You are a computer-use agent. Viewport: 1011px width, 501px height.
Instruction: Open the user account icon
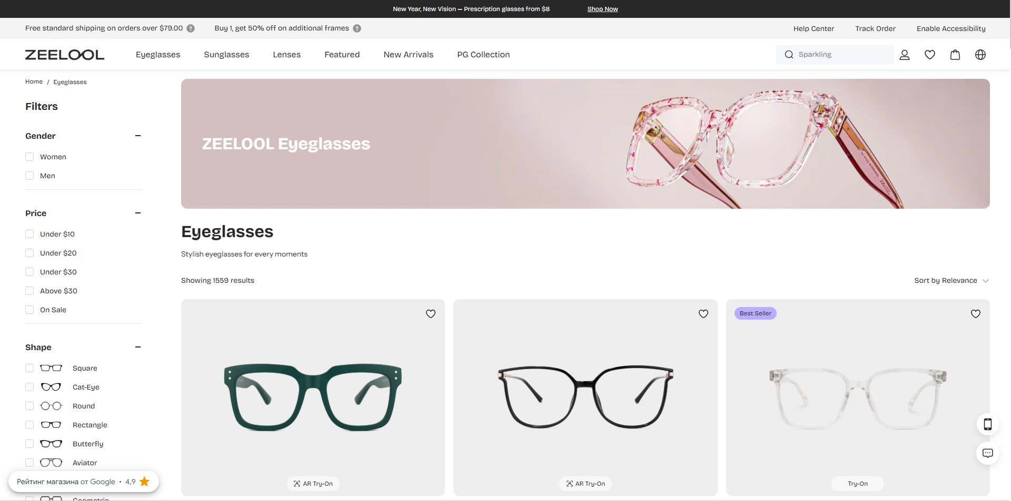tap(905, 55)
